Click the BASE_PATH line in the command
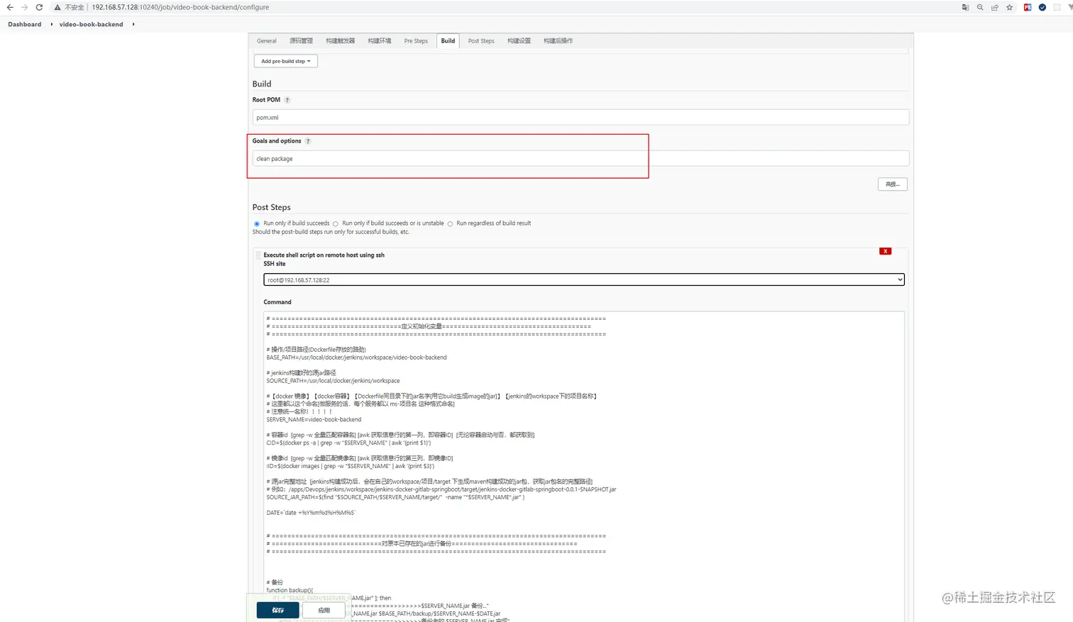The height and width of the screenshot is (622, 1073). coord(356,357)
